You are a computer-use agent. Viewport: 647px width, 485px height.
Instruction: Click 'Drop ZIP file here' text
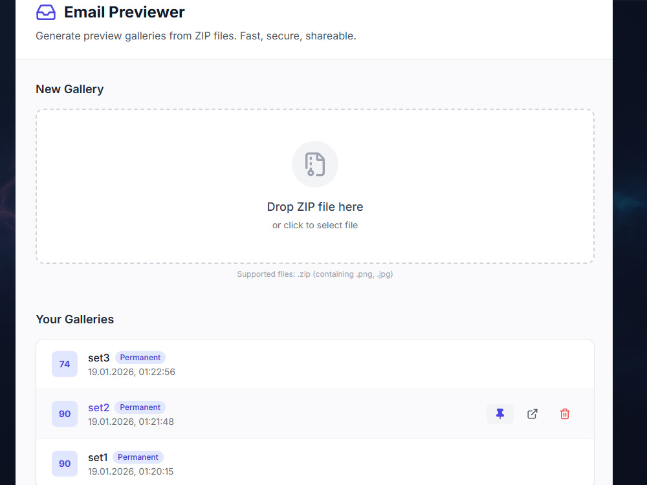[x=315, y=207]
